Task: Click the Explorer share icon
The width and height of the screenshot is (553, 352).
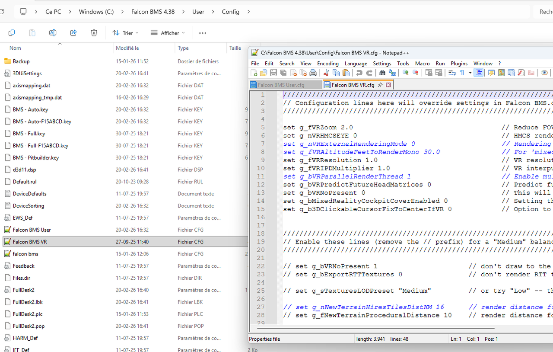Action: 73,33
